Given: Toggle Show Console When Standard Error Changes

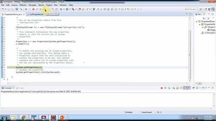Looking at the screenshot, I should pos(188,88).
